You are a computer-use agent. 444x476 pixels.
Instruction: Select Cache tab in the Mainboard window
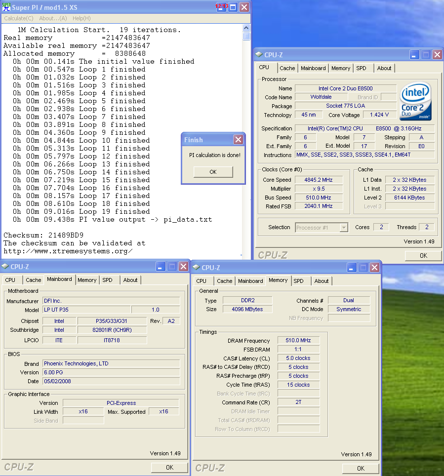34,280
